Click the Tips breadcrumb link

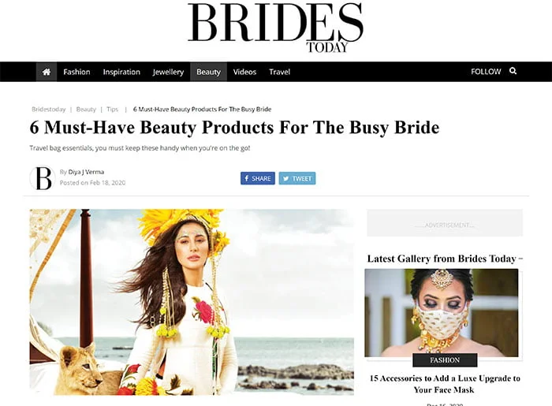click(x=112, y=110)
